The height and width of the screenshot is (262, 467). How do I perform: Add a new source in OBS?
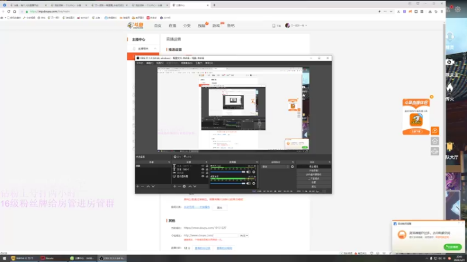point(175,186)
